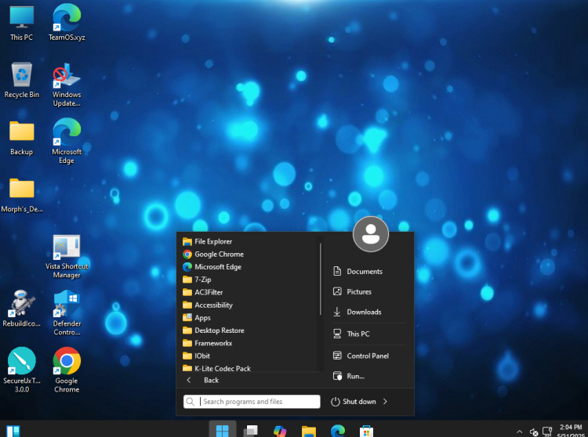Select the Recycle Bin desktop icon
This screenshot has height=437, width=588.
pos(21,81)
